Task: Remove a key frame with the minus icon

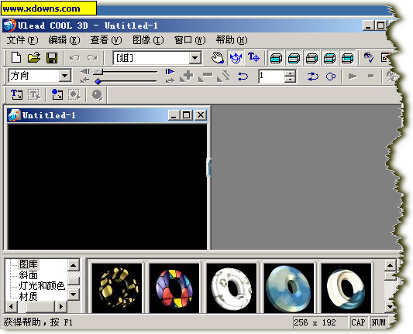Action: tap(205, 77)
